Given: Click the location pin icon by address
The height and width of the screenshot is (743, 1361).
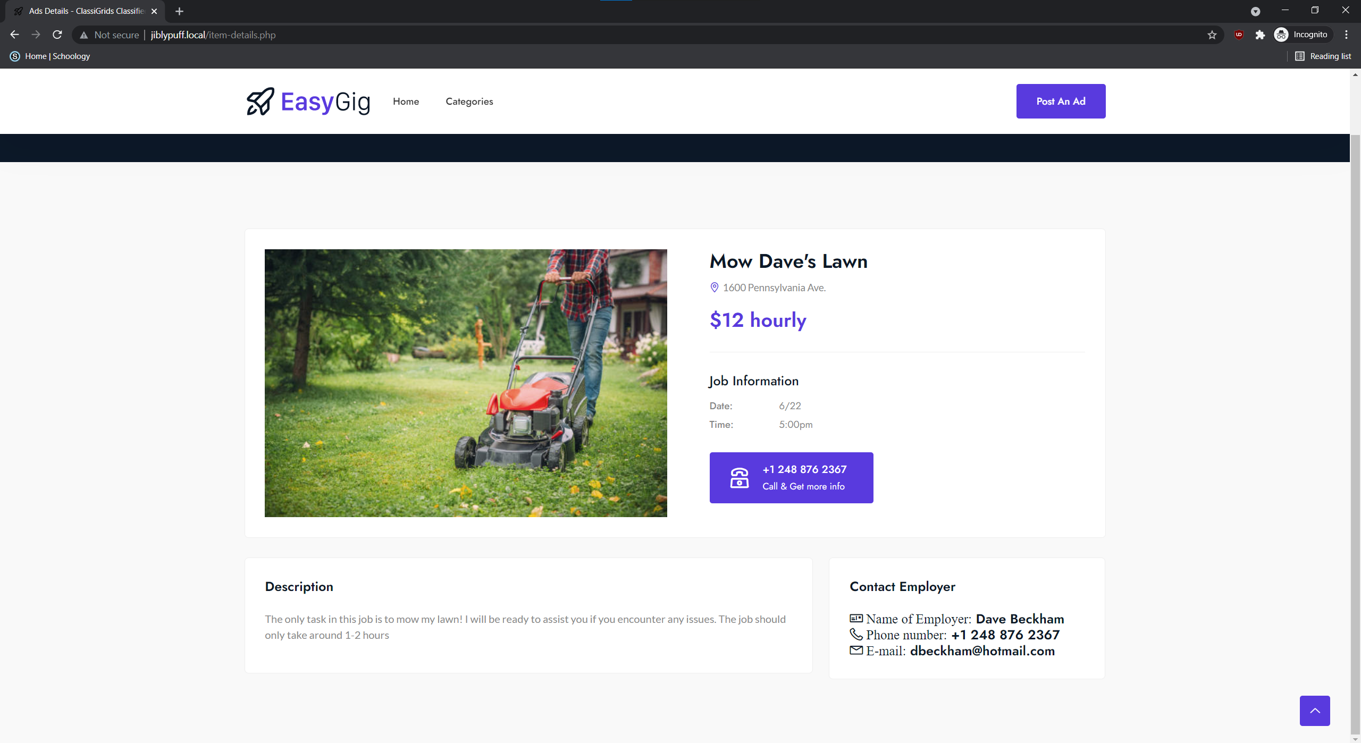Looking at the screenshot, I should [x=715, y=288].
